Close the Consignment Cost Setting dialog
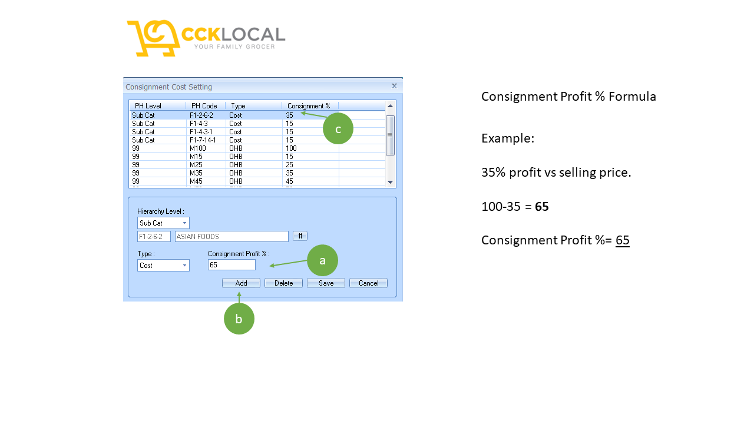 pos(394,85)
